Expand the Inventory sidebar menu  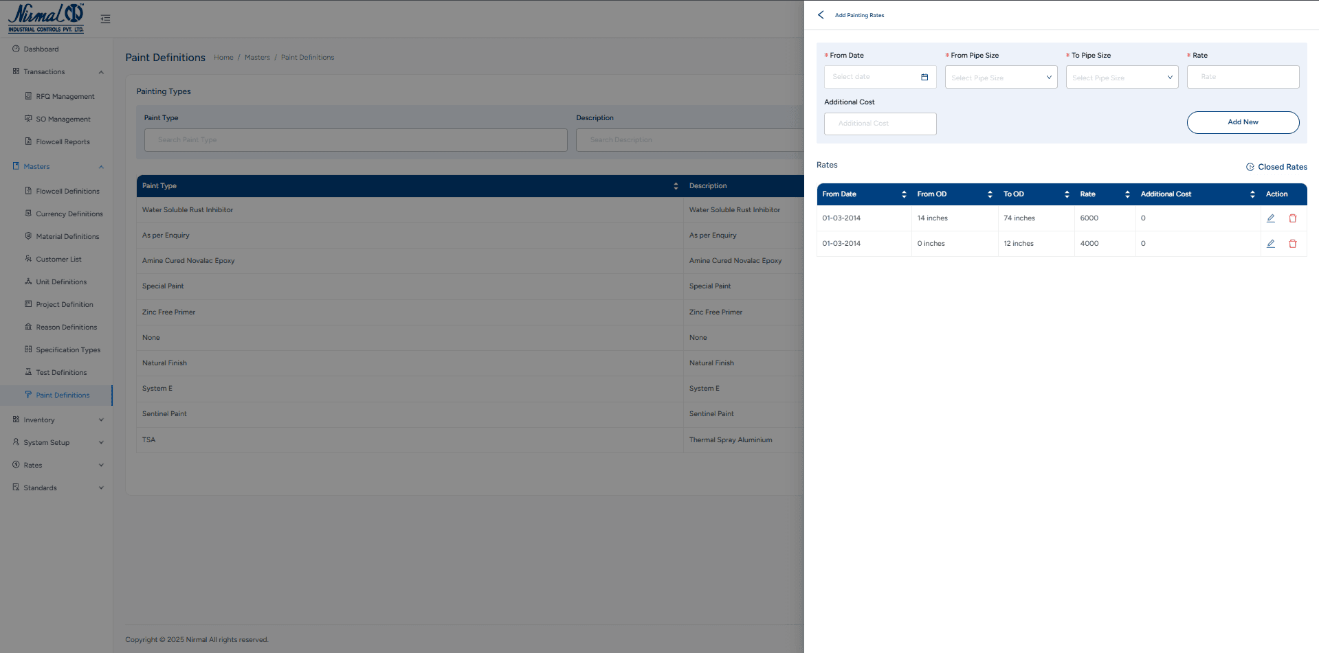pyautogui.click(x=58, y=420)
